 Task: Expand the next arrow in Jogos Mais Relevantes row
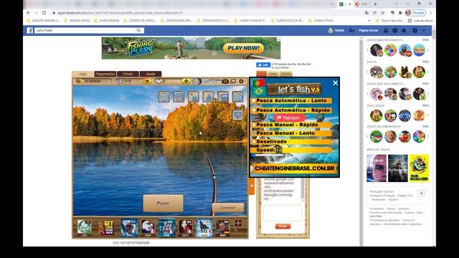(x=427, y=50)
